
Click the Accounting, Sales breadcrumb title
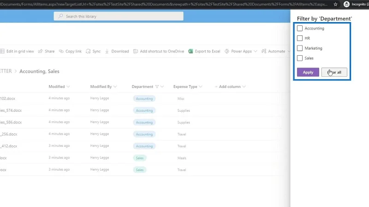[39, 71]
